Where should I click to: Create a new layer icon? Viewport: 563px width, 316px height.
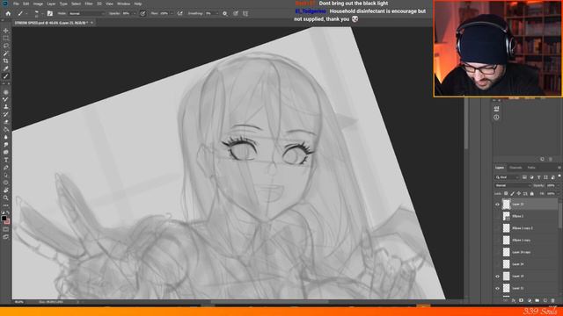(545, 300)
